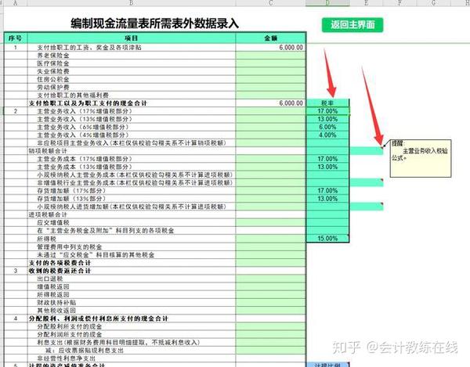Click the 小规模纳税人进货增加额 row label
This screenshot has width=470, height=367.
point(132,207)
